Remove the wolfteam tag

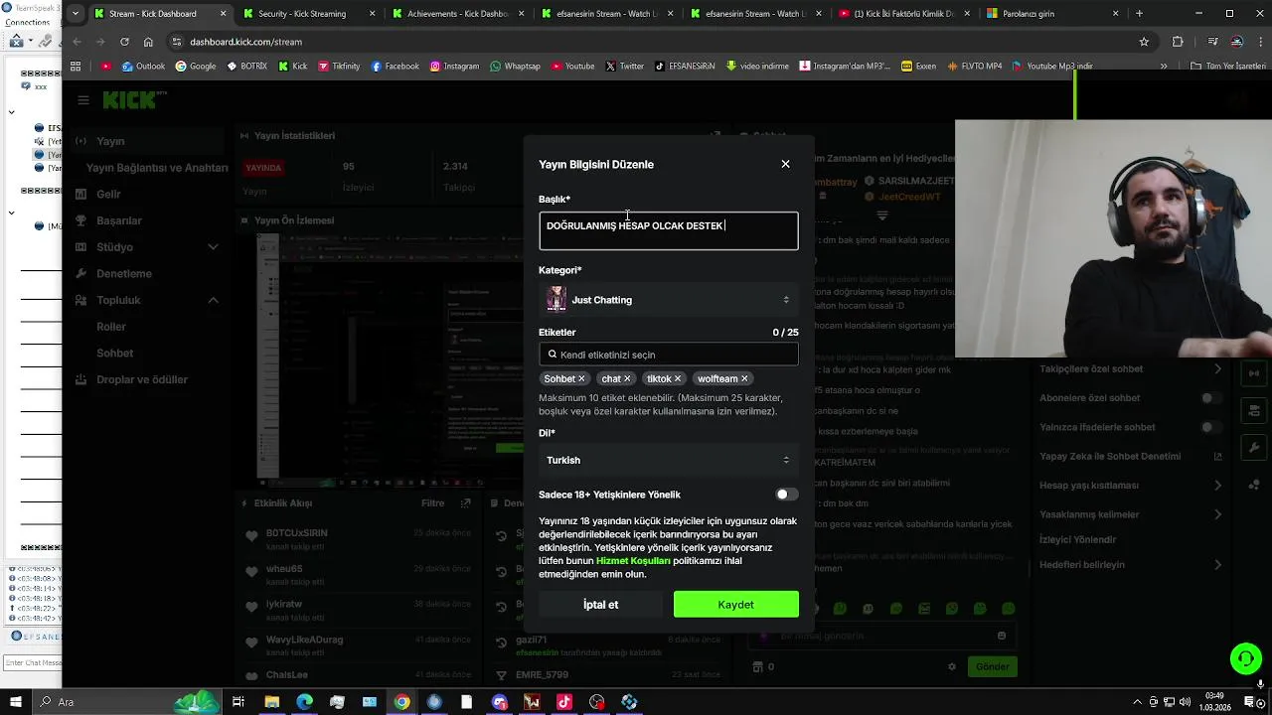pos(744,378)
